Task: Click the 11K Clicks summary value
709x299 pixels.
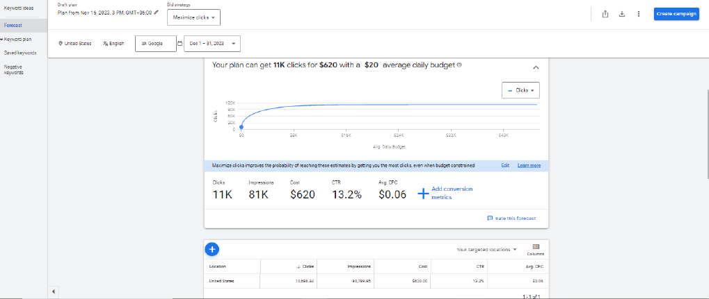Action: click(x=223, y=194)
